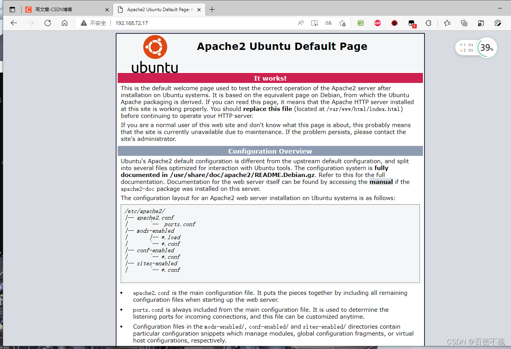
Task: Go back to the previous page
Action: click(x=14, y=23)
